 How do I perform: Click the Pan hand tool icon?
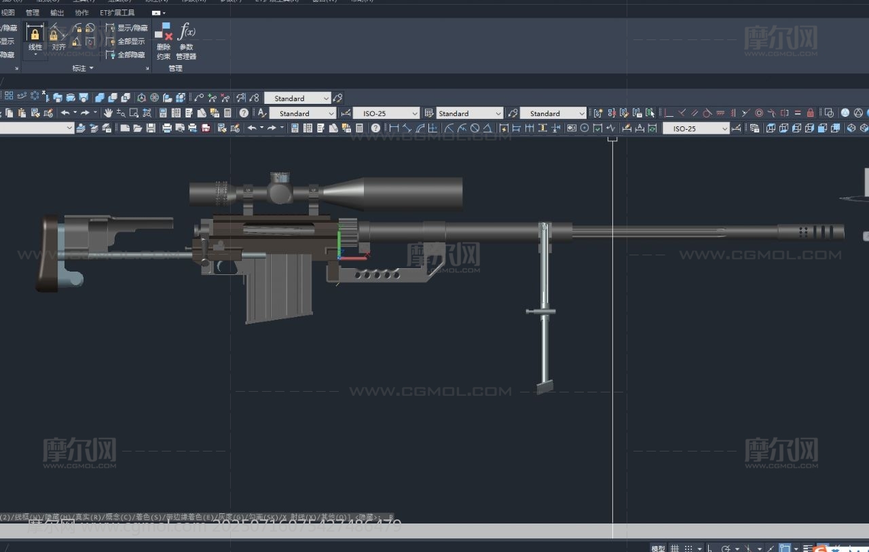[108, 113]
